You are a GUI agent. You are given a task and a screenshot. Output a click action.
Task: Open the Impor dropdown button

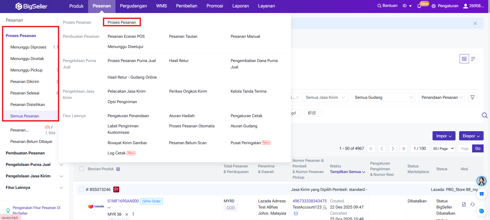[444, 136]
